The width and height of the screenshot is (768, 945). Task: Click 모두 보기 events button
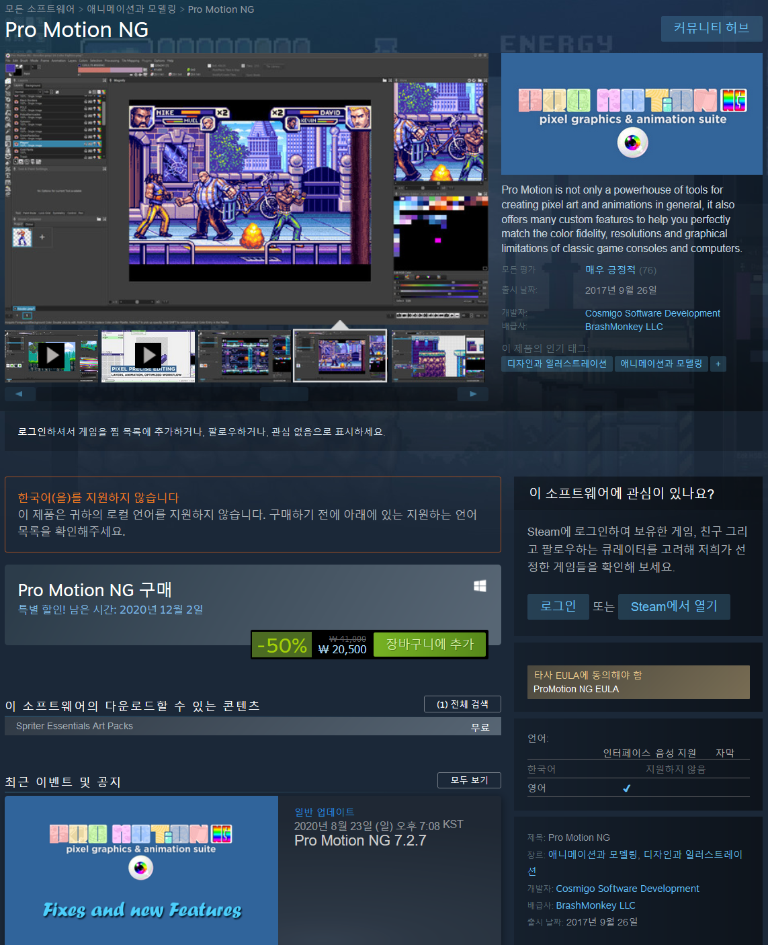[x=469, y=780]
